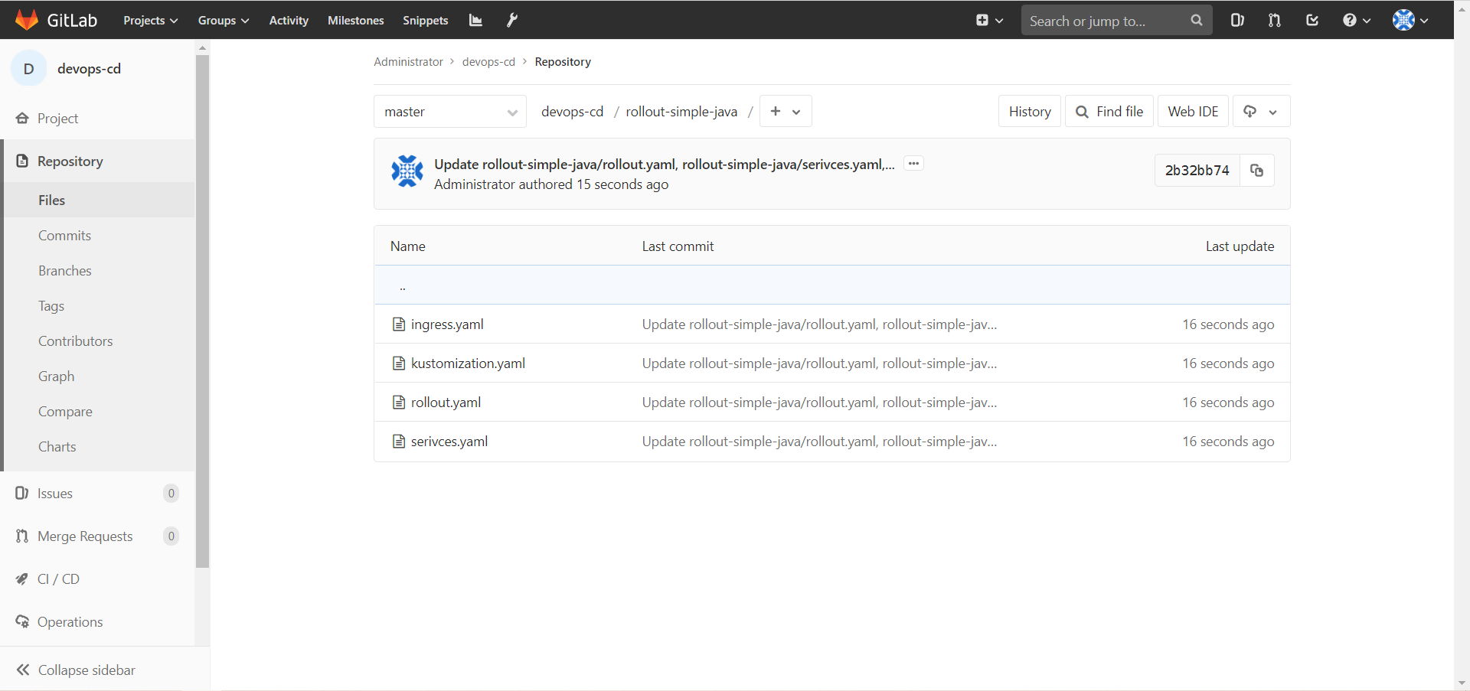Open last commit link for ingress.yaml row
Image resolution: width=1470 pixels, height=691 pixels.
[x=819, y=324]
